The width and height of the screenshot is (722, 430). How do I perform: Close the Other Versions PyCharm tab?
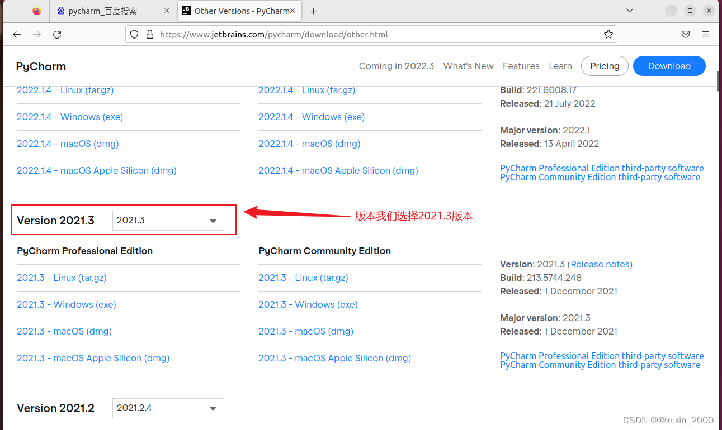pos(292,11)
